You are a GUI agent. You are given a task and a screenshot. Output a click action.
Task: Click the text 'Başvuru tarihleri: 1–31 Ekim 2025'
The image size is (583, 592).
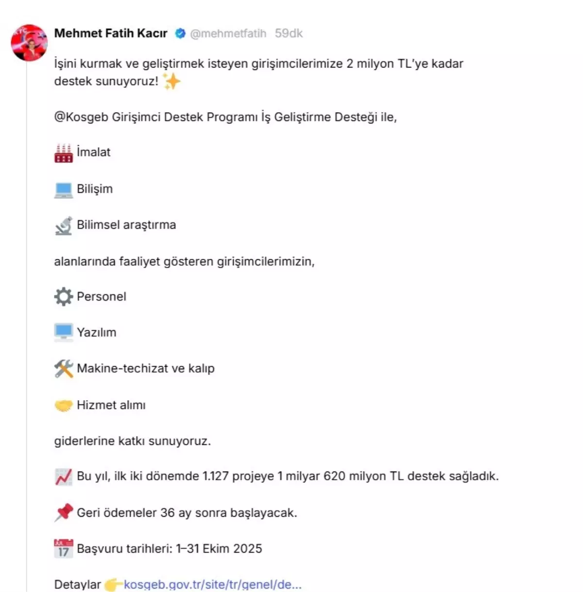170,549
